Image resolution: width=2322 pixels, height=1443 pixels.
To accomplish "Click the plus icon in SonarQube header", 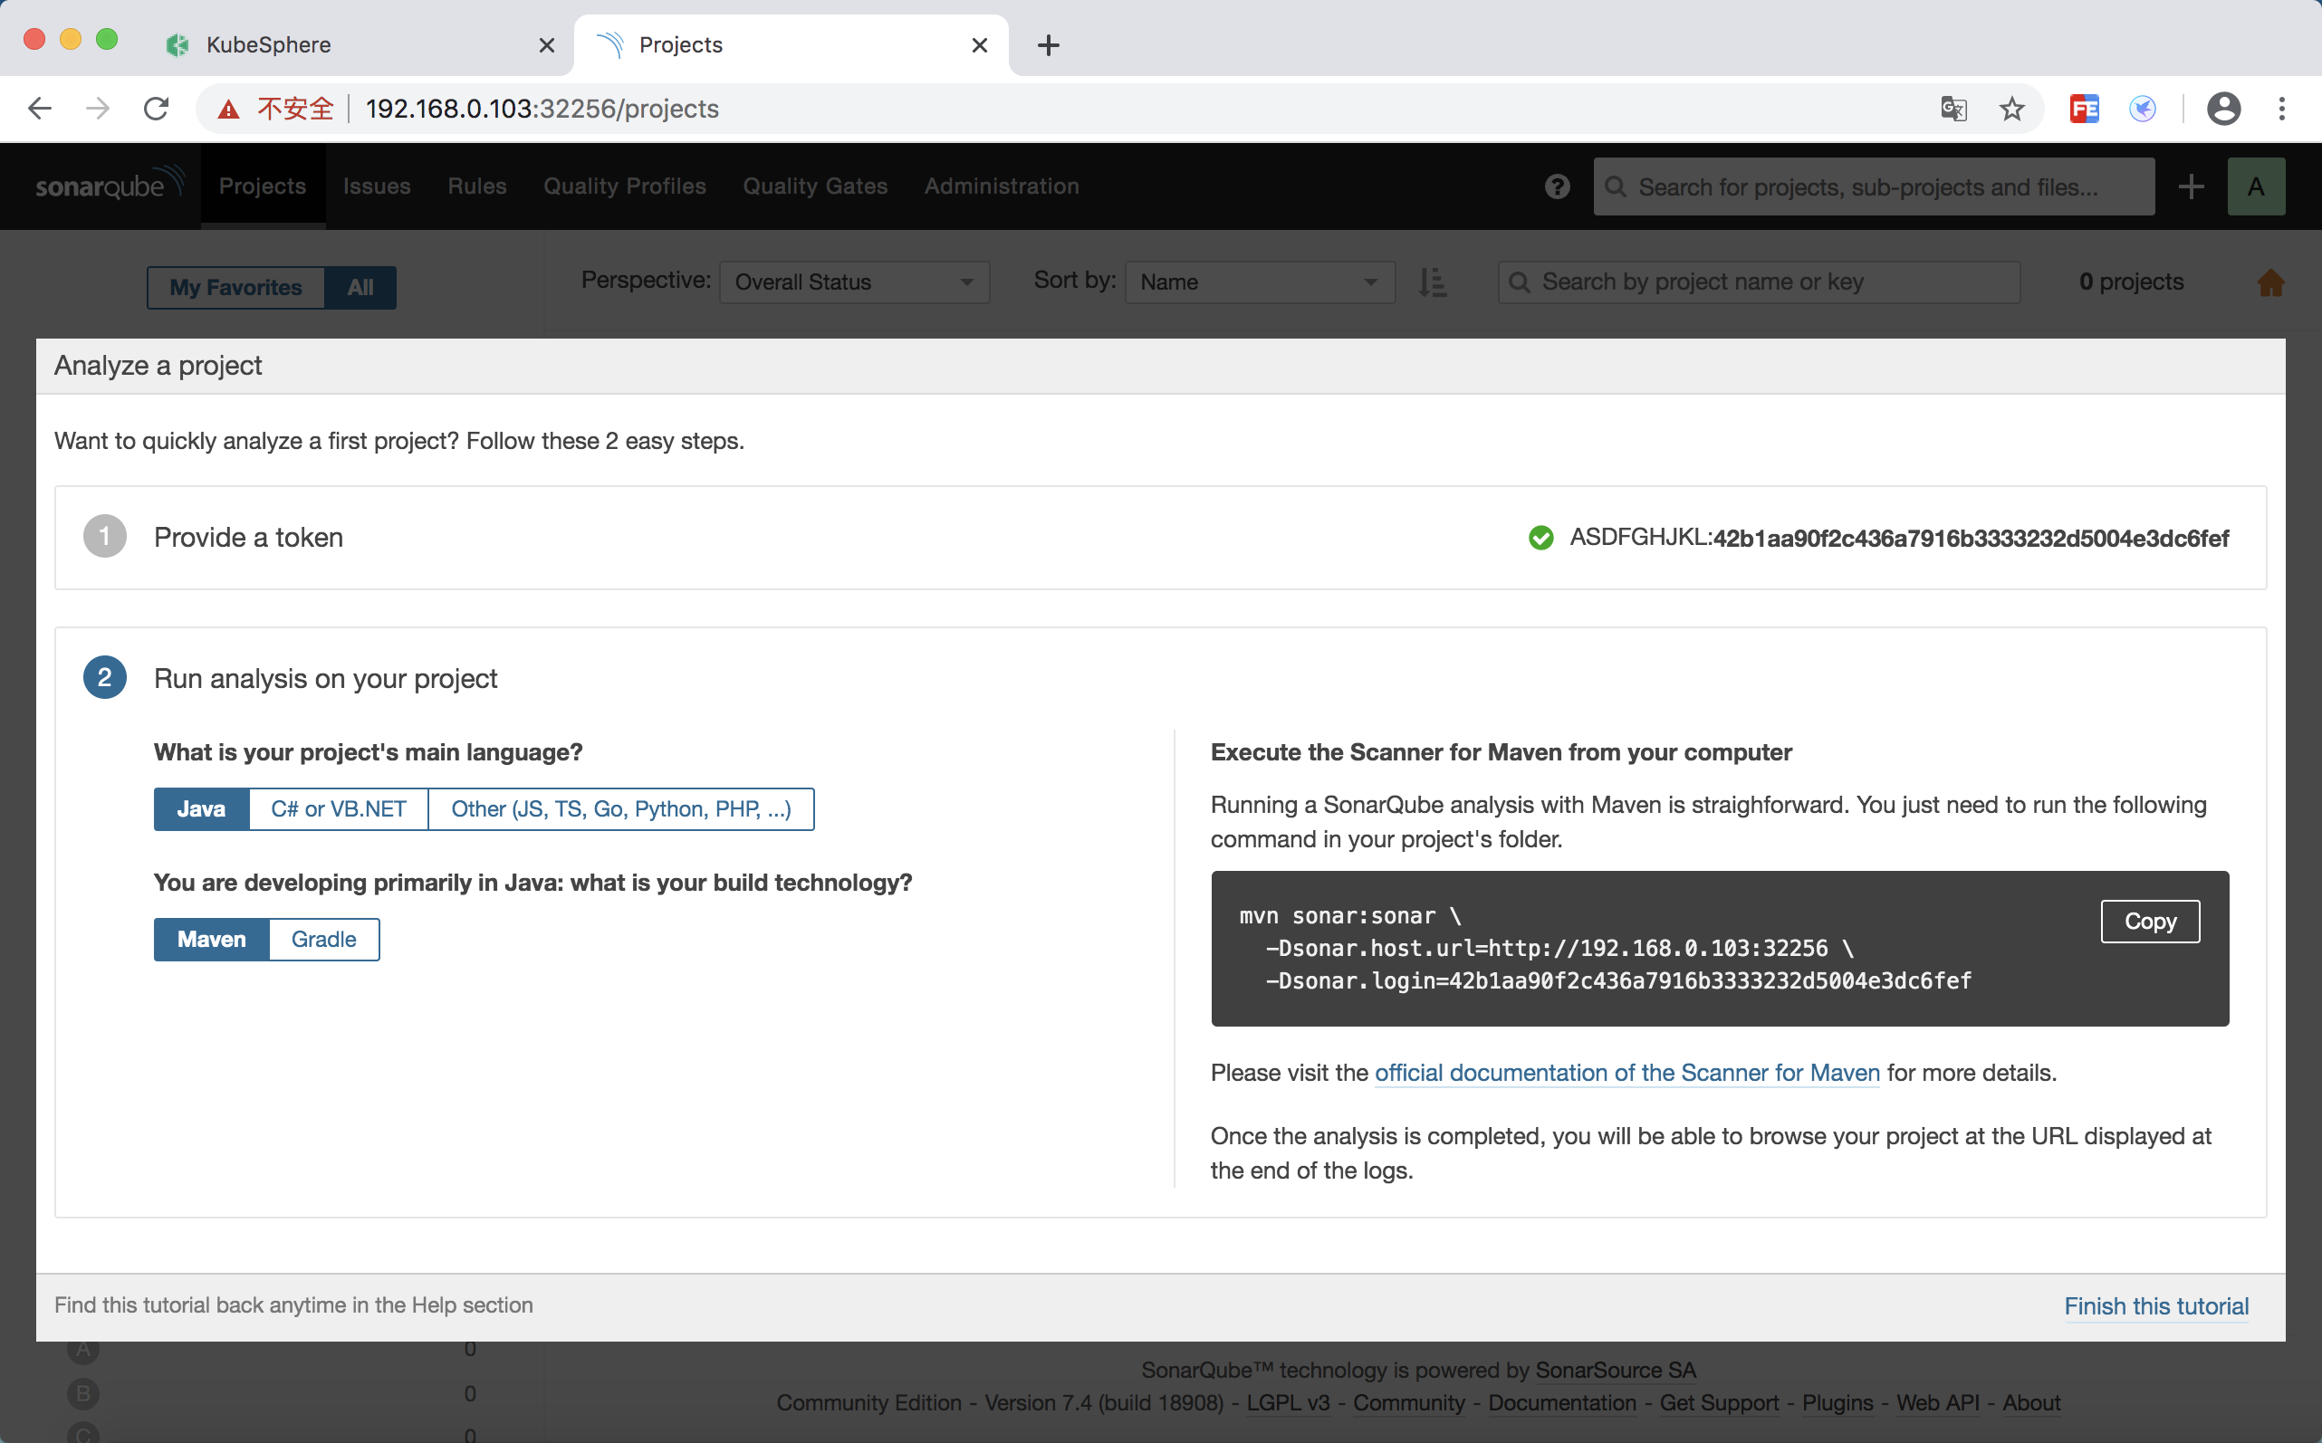I will click(x=2191, y=186).
